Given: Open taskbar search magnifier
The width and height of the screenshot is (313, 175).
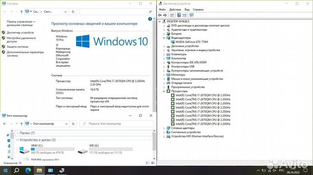Looking at the screenshot, I should coord(17,170).
